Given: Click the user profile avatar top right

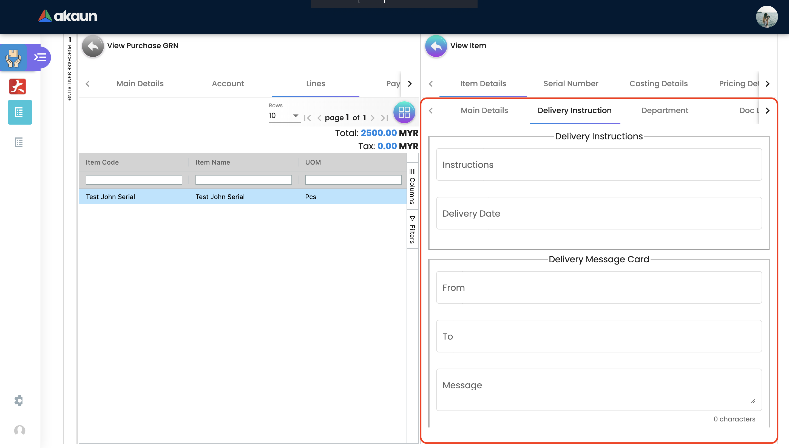Looking at the screenshot, I should 766,17.
